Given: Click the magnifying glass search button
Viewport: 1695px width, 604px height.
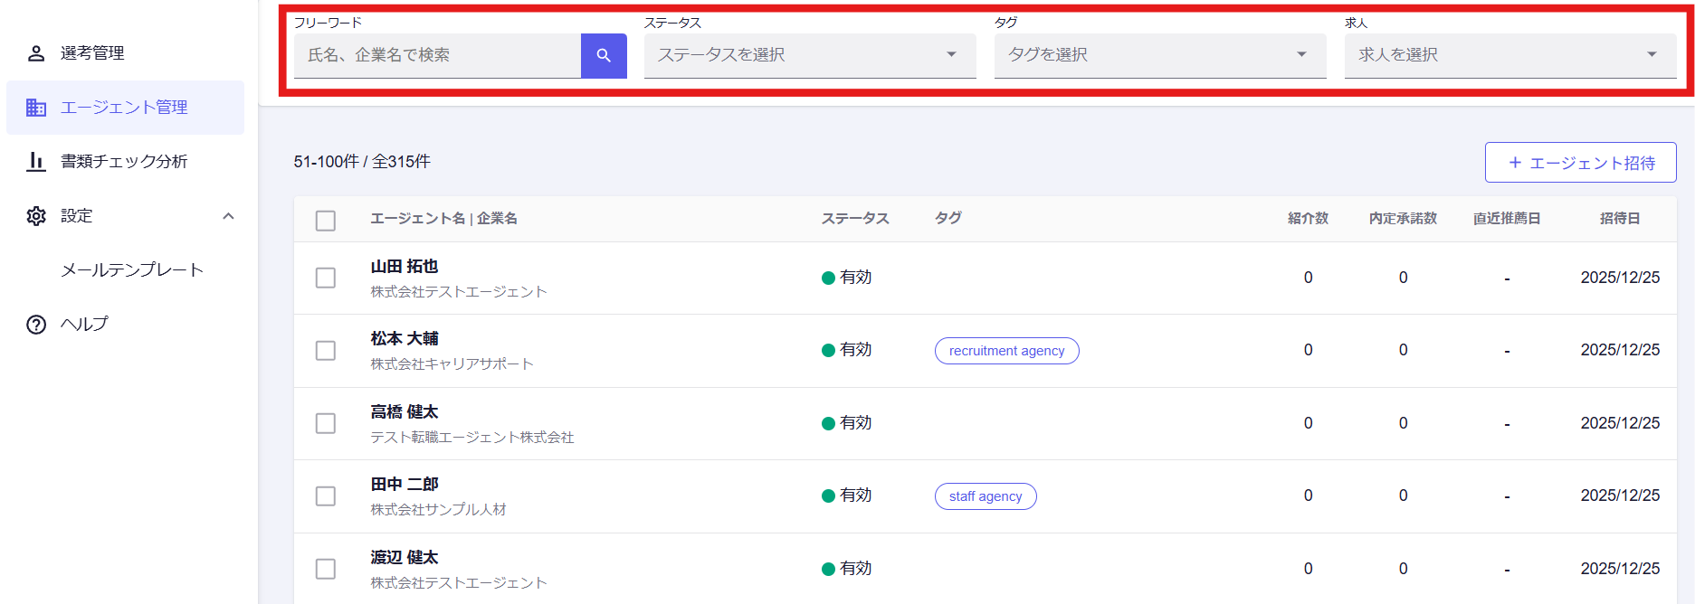Looking at the screenshot, I should pyautogui.click(x=604, y=56).
